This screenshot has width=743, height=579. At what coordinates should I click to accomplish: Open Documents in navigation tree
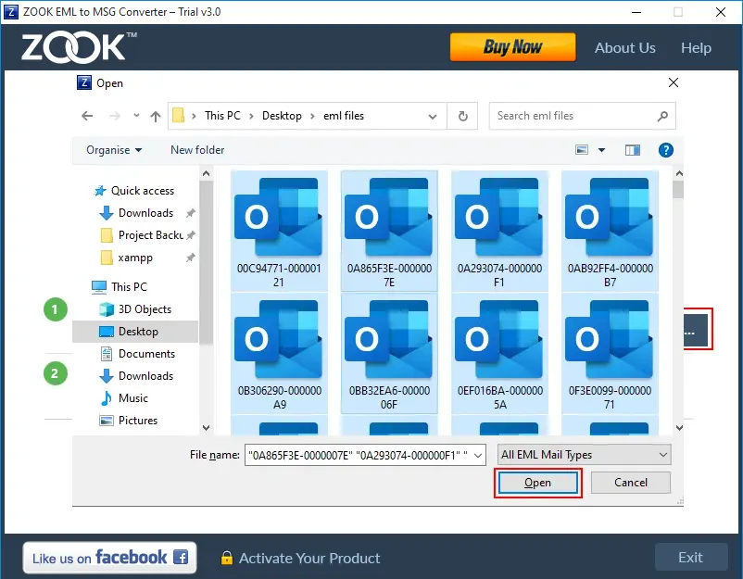coord(137,354)
